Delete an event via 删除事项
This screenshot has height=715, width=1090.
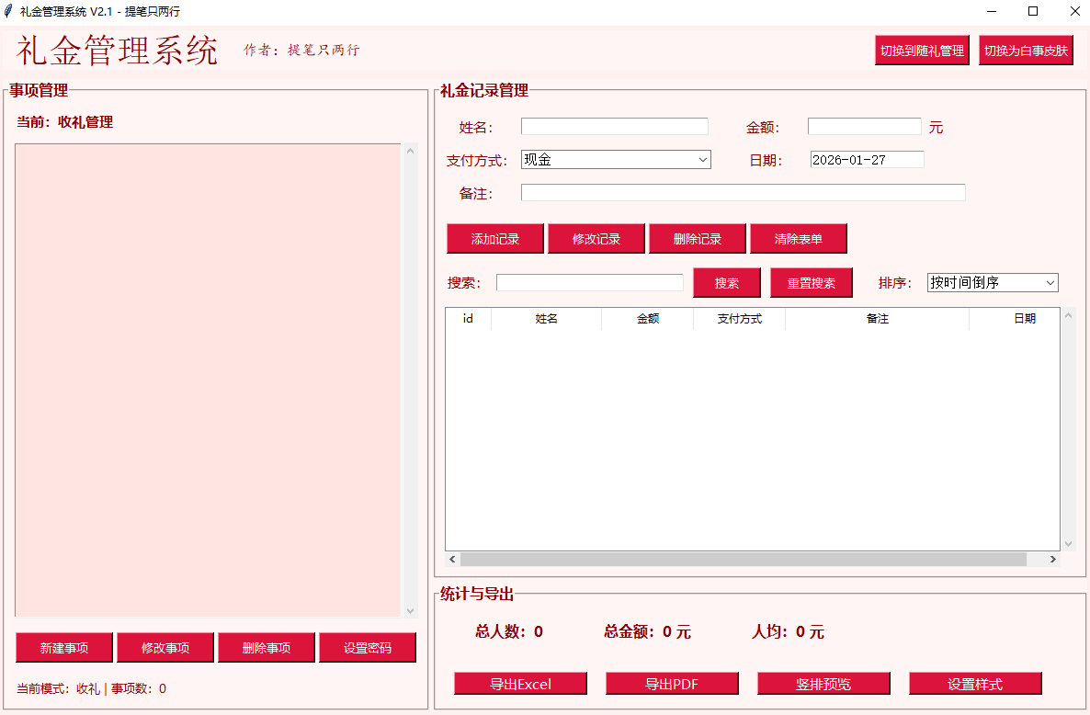[x=267, y=647]
